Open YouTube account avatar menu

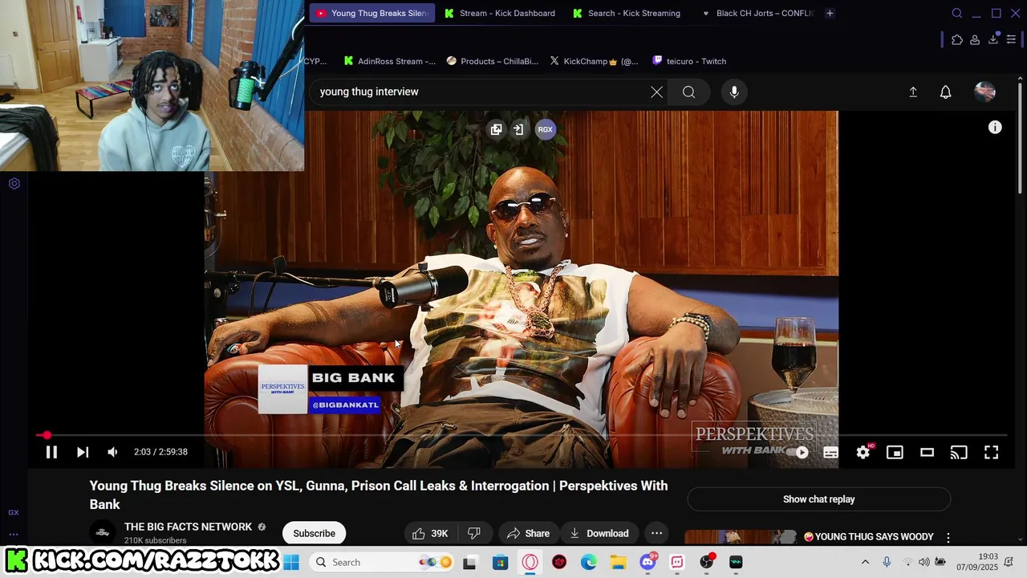click(984, 92)
